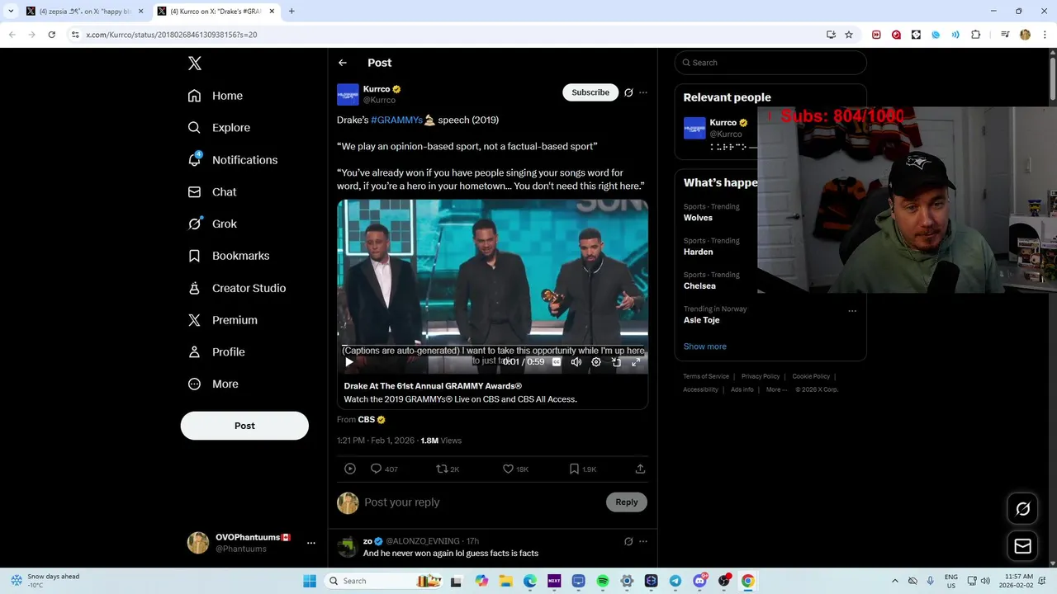Reply via the comment icon with 407
Image resolution: width=1057 pixels, height=594 pixels.
(384, 469)
